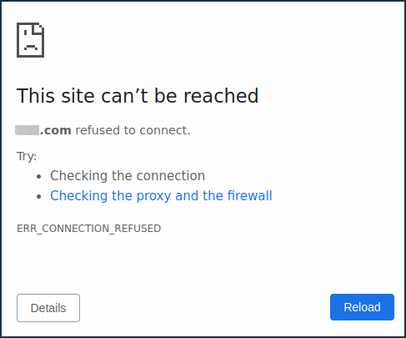
Task: Open the Details button
Action: (48, 308)
